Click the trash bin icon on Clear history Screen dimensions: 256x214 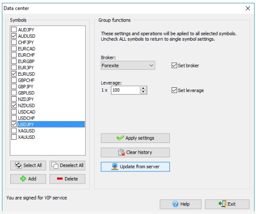point(121,152)
